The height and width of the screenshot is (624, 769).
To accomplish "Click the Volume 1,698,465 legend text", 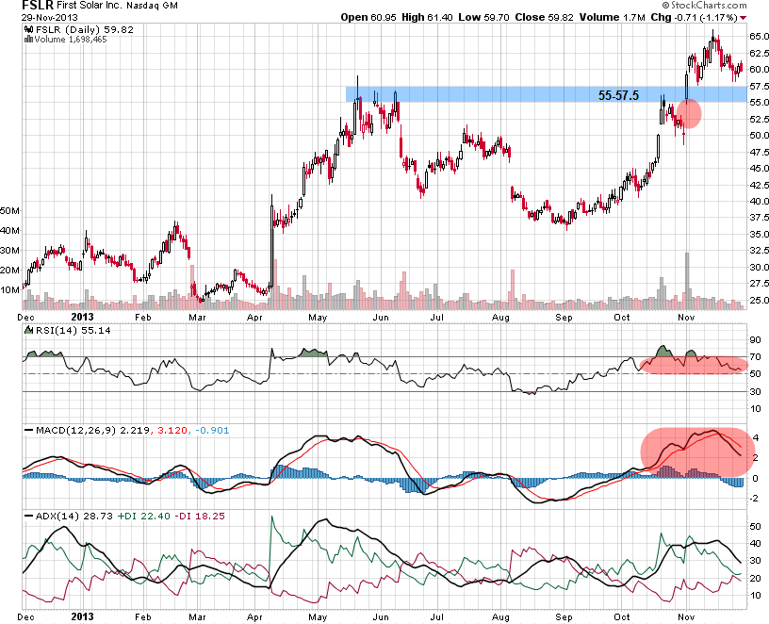I will click(x=71, y=40).
